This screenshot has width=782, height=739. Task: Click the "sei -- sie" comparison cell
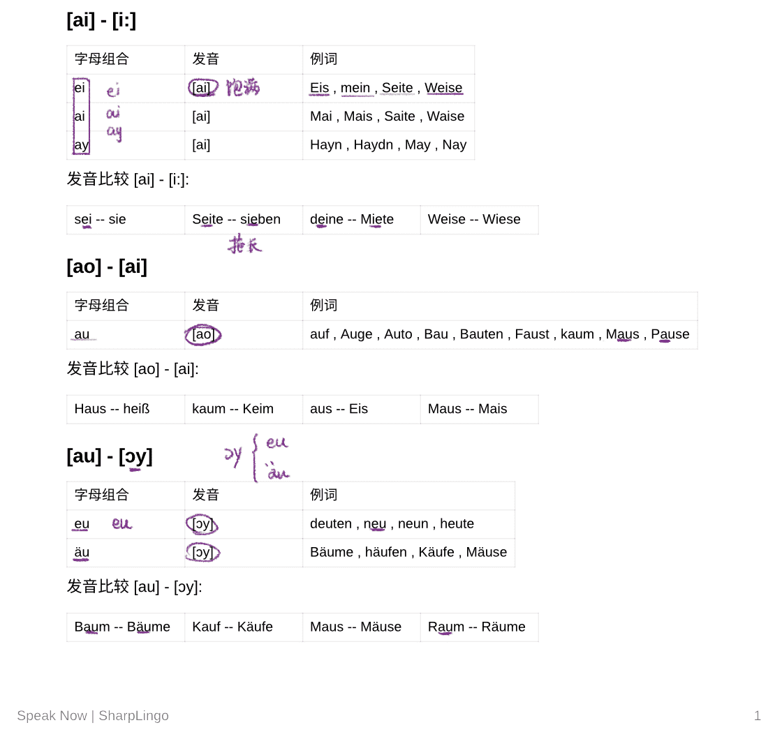coord(101,220)
